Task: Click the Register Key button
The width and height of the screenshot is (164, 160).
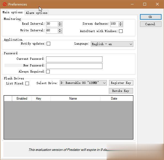Action: pos(121,83)
